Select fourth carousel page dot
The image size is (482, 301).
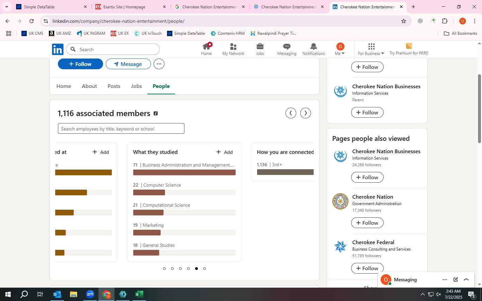pos(188,269)
